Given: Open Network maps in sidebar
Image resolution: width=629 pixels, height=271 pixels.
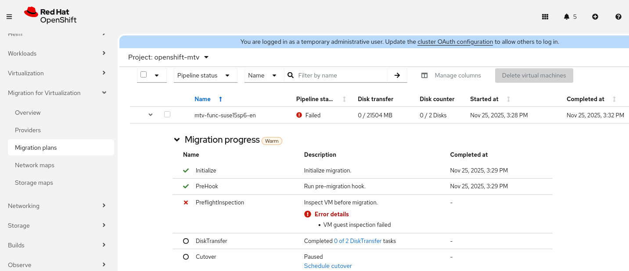Looking at the screenshot, I should point(35,165).
